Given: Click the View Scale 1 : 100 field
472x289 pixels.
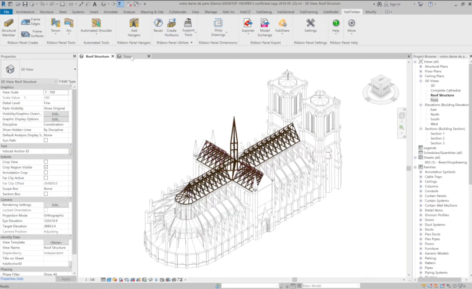Looking at the screenshot, I should tap(56, 93).
